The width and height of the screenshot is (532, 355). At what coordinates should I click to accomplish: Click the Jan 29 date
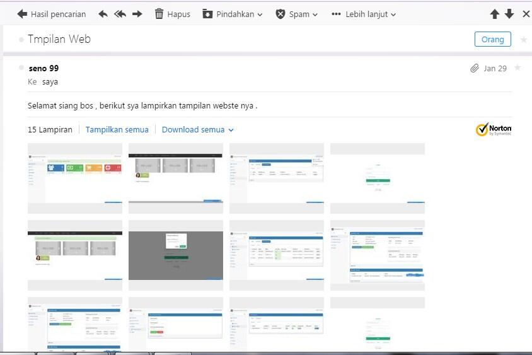(x=495, y=69)
